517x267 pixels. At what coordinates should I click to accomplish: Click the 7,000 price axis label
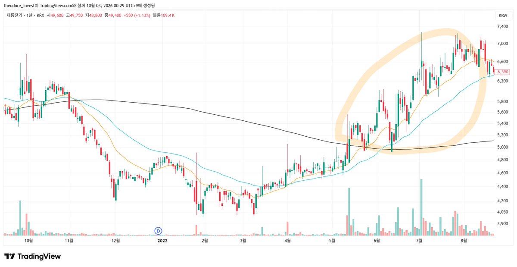(x=503, y=44)
